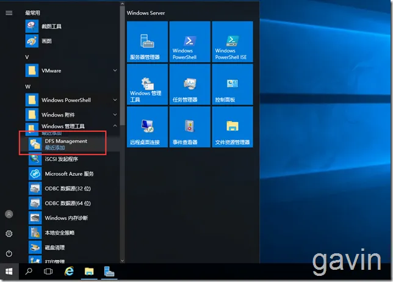The image size is (393, 282).
Task: Open the Task Manager tile
Action: click(190, 84)
